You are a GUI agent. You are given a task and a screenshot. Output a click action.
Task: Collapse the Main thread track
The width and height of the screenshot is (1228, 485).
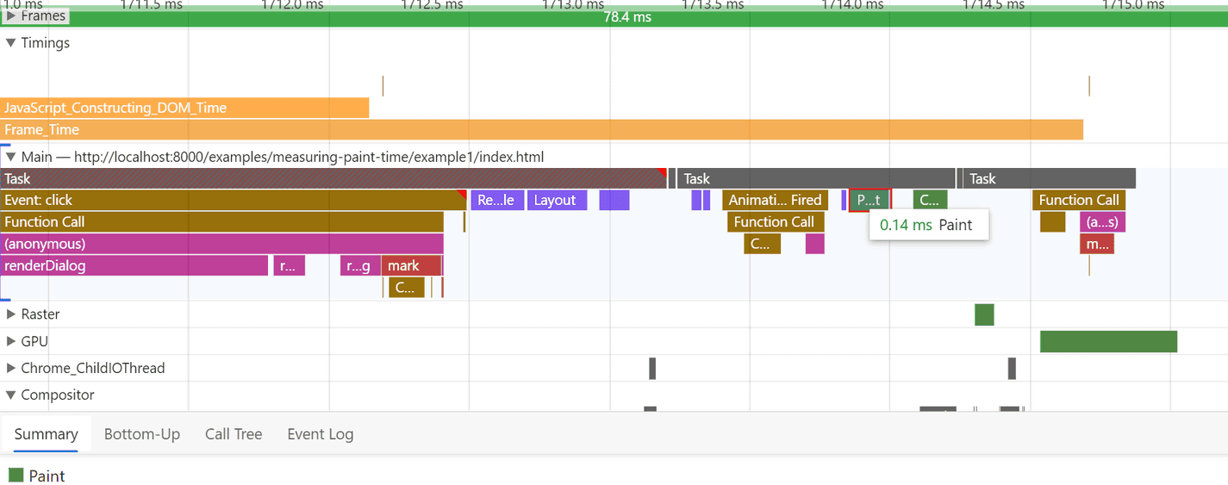click(x=11, y=157)
